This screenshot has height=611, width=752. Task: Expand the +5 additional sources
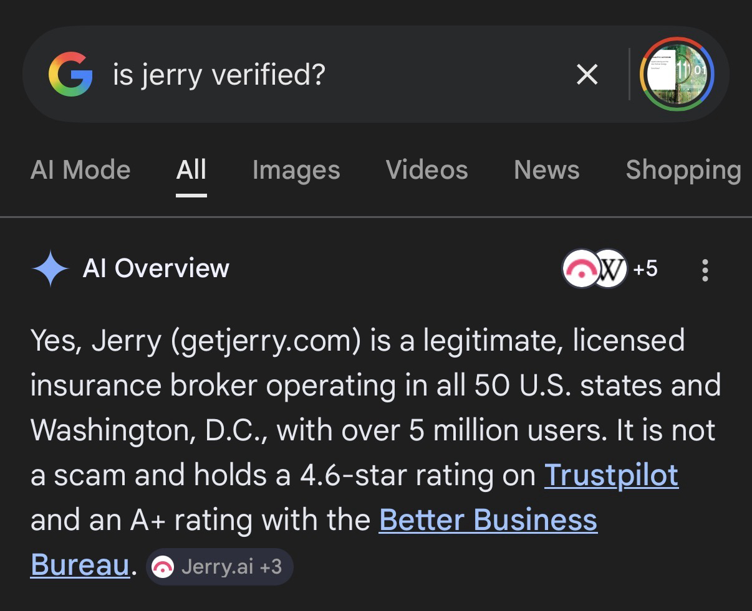point(645,269)
